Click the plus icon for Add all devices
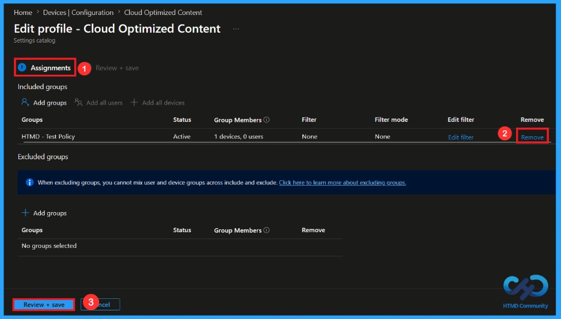 134,102
